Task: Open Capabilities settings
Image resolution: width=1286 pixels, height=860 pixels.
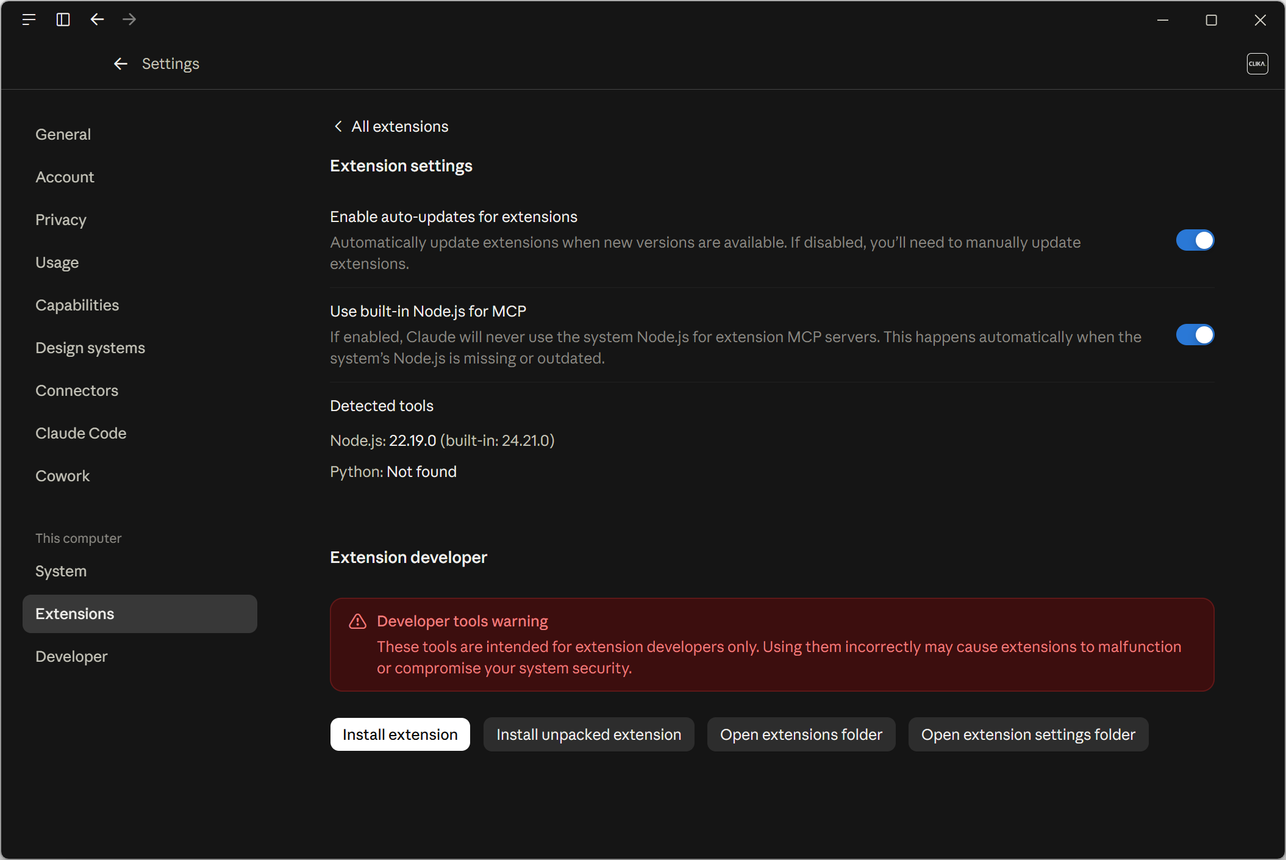Action: 140,305
